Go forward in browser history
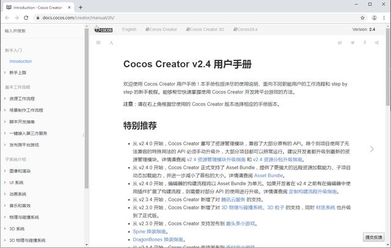This screenshot has height=248, width=391. point(16,18)
